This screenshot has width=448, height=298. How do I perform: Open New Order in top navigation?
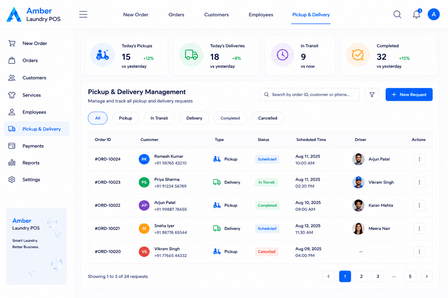click(x=136, y=15)
